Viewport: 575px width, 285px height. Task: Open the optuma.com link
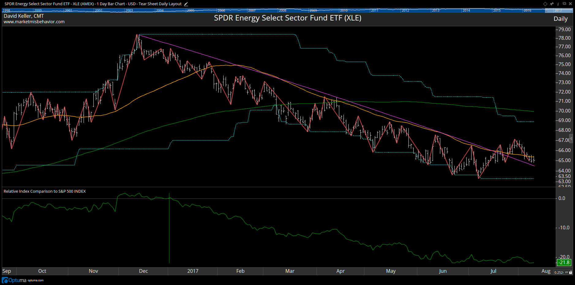pos(36,280)
